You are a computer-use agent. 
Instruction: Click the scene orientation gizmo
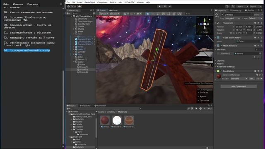click(x=205, y=24)
